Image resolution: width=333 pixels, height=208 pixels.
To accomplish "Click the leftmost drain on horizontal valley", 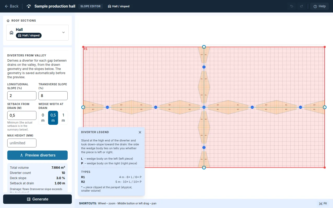I will click(x=107, y=107).
